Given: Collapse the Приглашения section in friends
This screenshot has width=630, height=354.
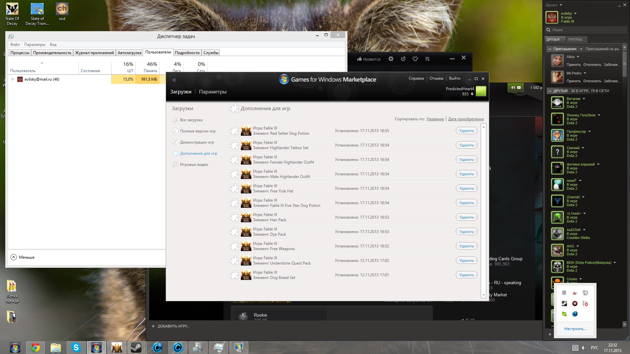Looking at the screenshot, I should (550, 49).
